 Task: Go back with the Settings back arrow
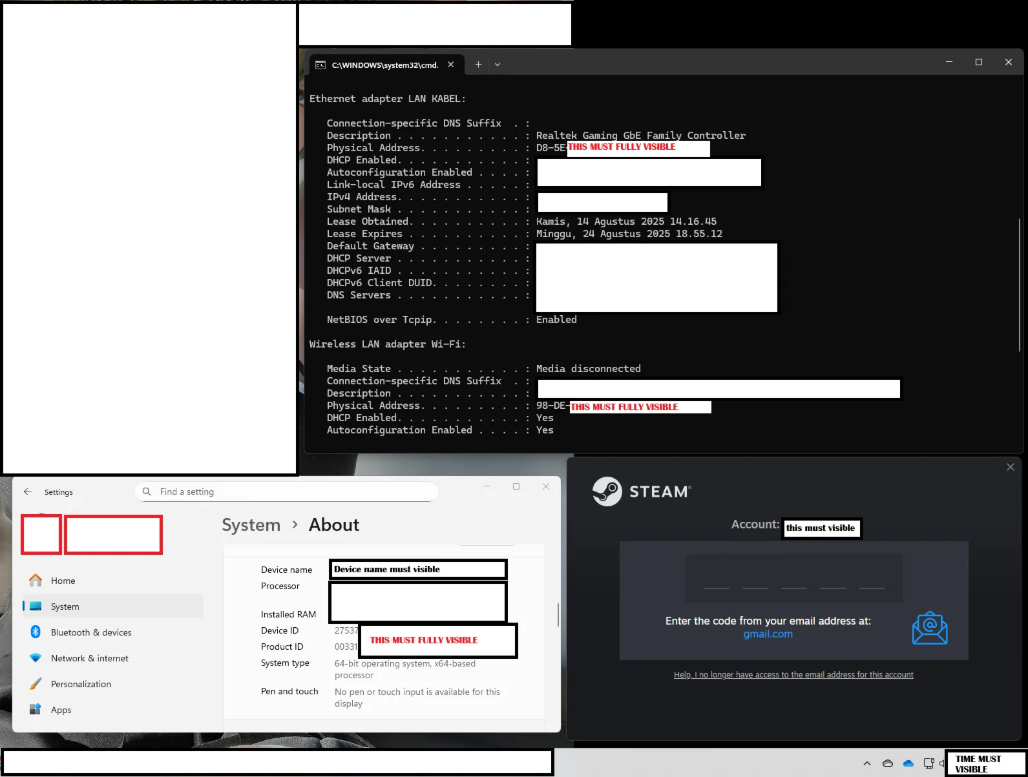[28, 492]
